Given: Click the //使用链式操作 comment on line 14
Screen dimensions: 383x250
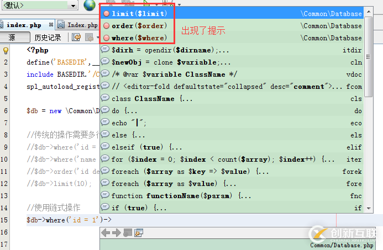Looking at the screenshot, I should coord(54,208).
